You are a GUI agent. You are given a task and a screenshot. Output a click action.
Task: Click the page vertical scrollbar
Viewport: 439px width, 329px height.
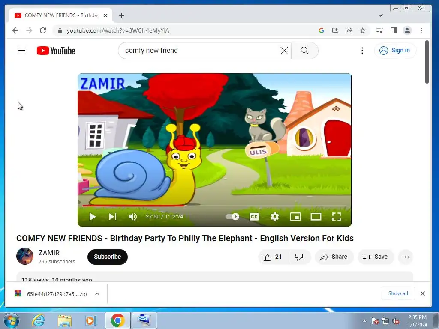point(427,62)
